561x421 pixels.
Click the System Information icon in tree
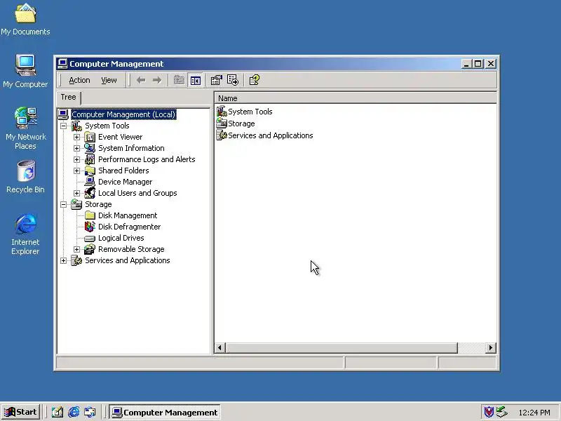90,148
